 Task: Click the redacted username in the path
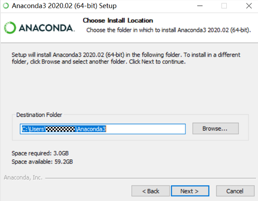click(61, 129)
